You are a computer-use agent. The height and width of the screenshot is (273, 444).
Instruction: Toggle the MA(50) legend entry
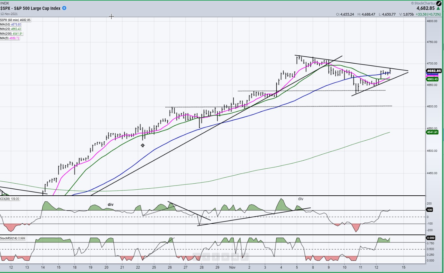(11, 24)
